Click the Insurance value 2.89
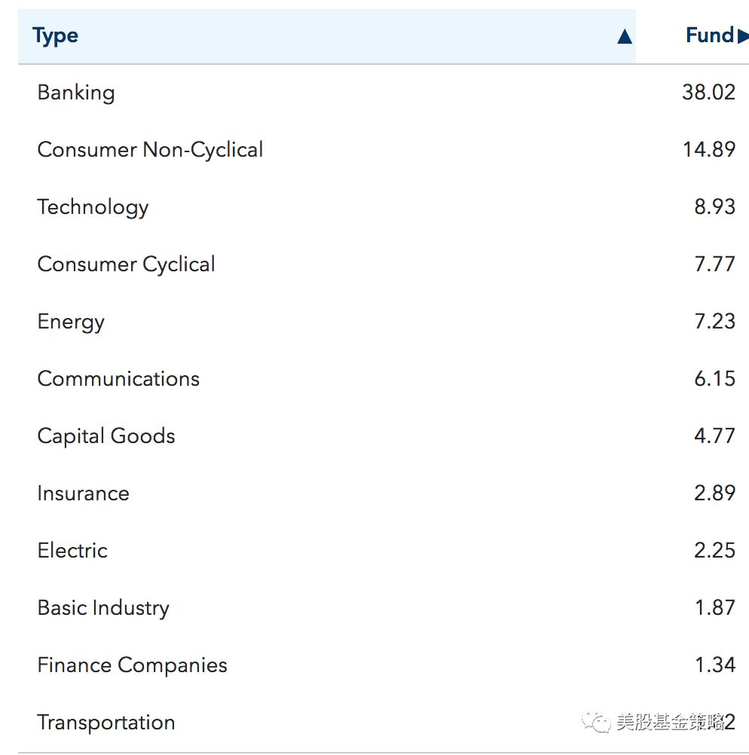 (714, 494)
